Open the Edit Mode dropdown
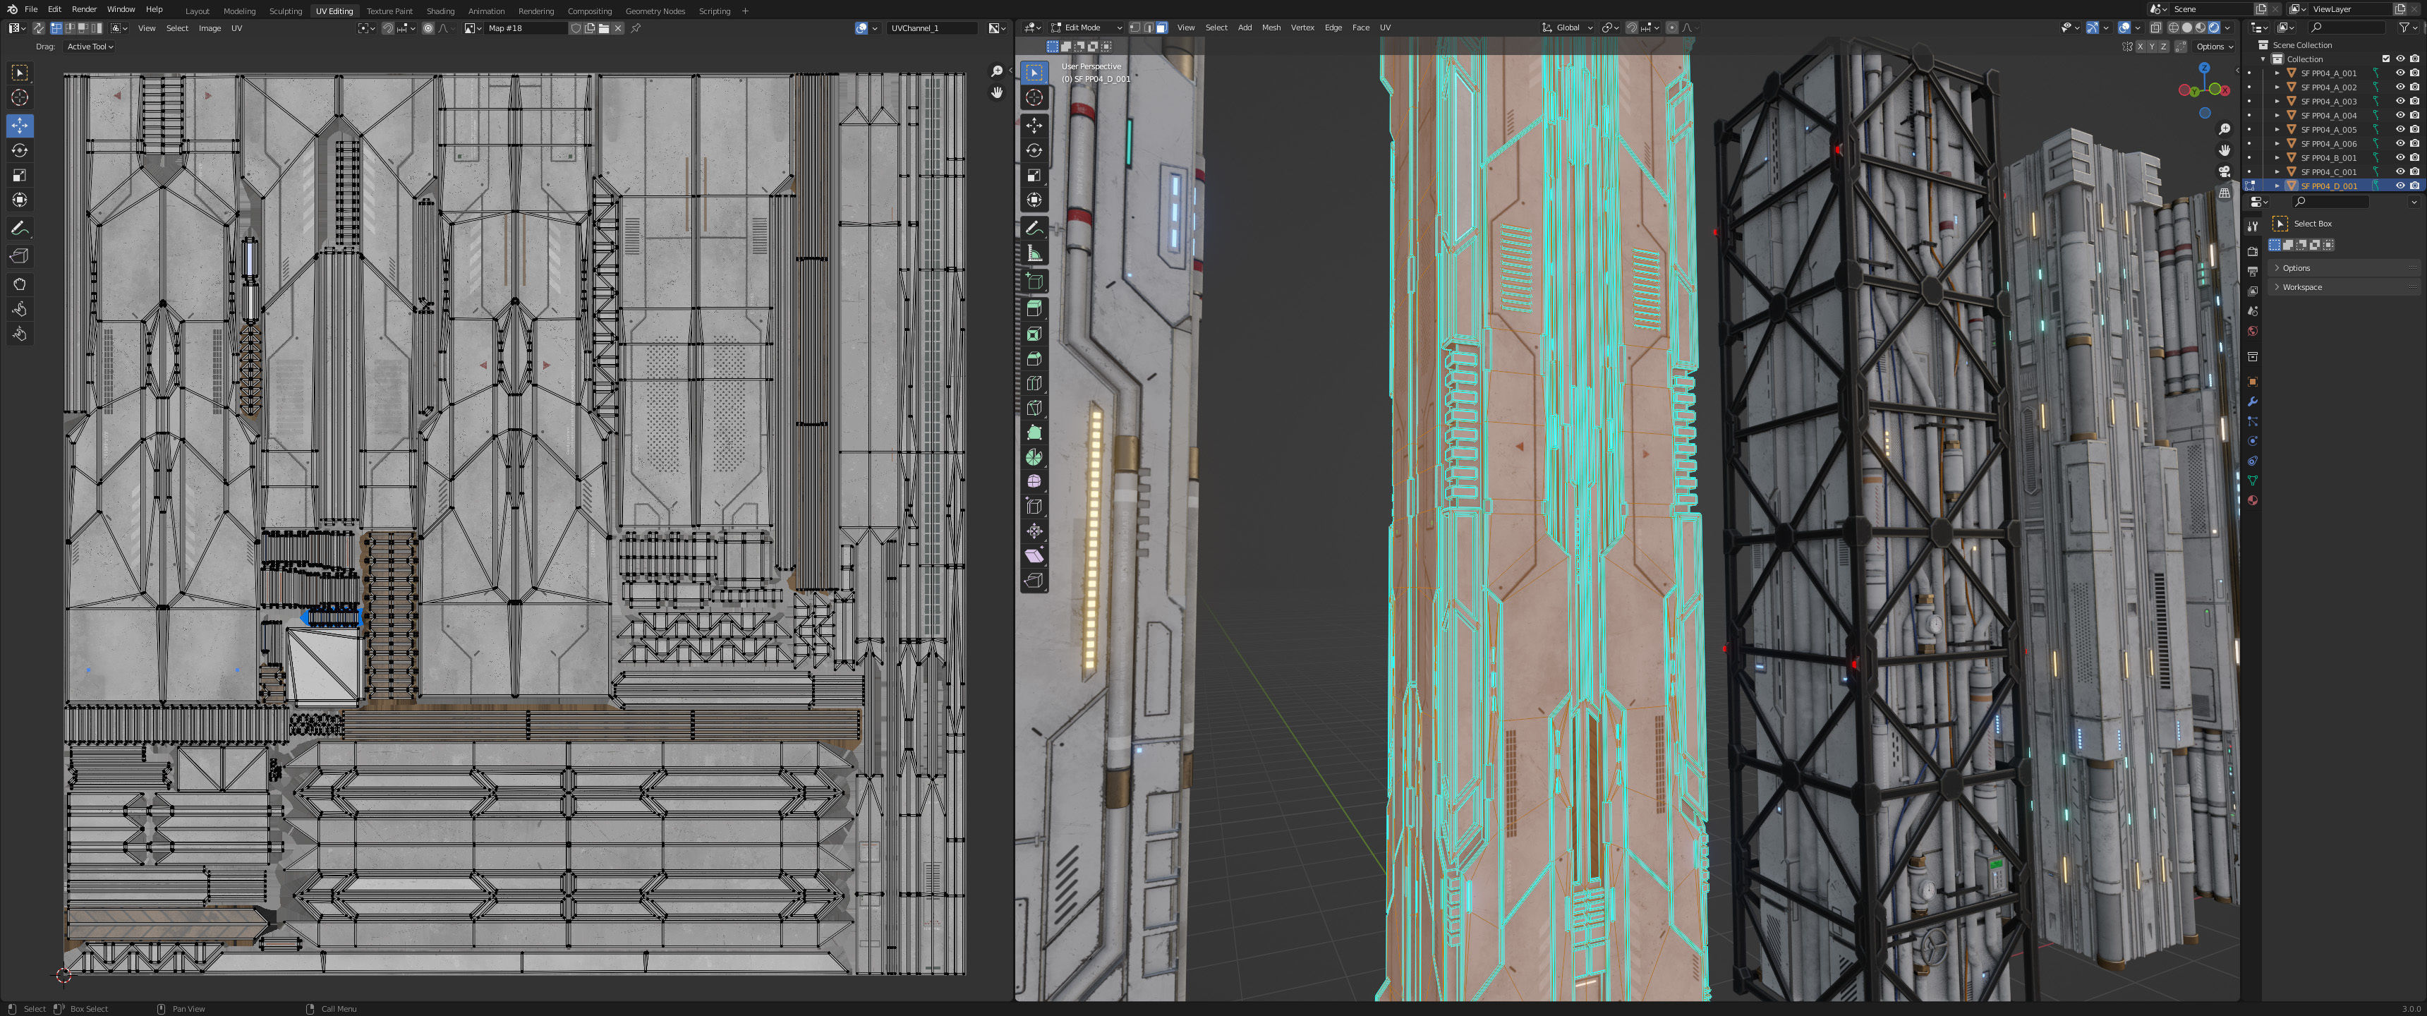Viewport: 2427px width, 1016px height. click(1087, 28)
